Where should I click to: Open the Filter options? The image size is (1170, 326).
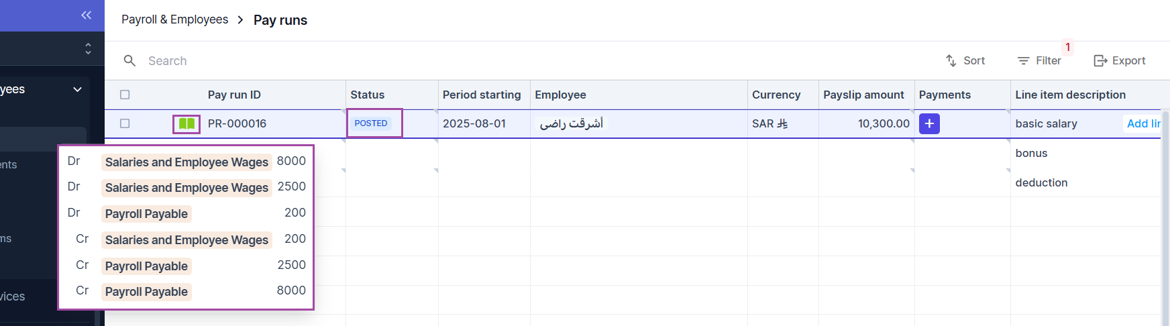(1039, 61)
